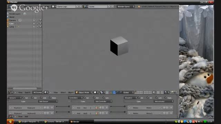Click the Windows Start button
This screenshot has height=124, width=221.
tap(10, 122)
